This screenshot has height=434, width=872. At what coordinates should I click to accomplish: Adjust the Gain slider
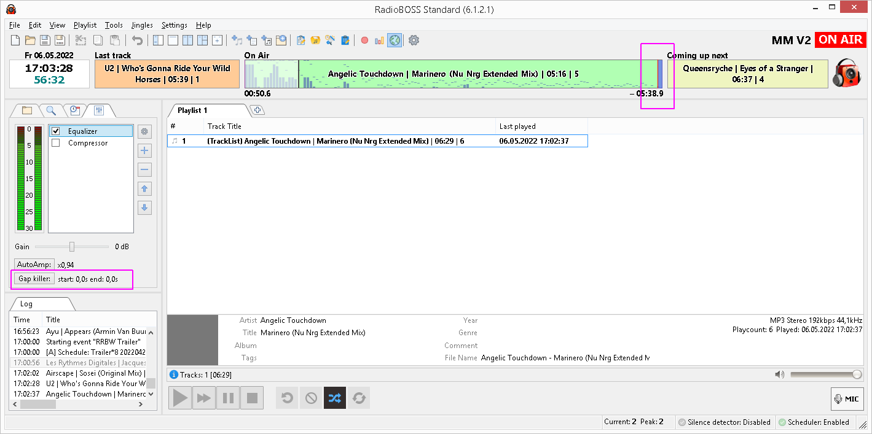[72, 247]
